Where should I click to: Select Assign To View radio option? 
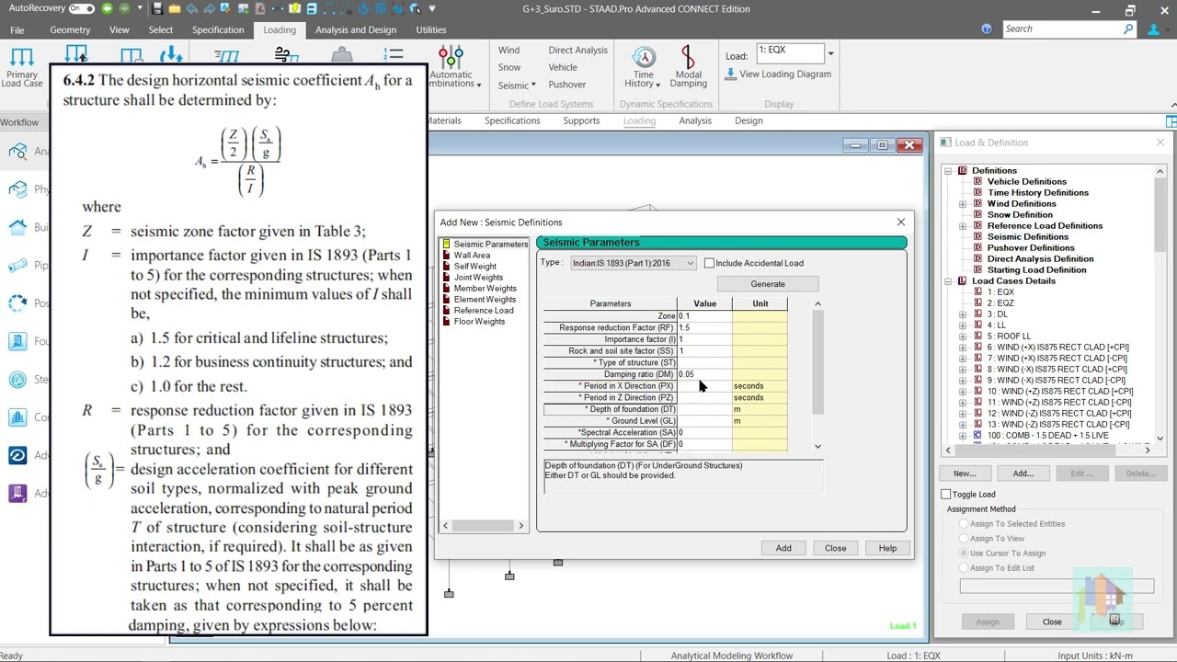[x=964, y=538]
